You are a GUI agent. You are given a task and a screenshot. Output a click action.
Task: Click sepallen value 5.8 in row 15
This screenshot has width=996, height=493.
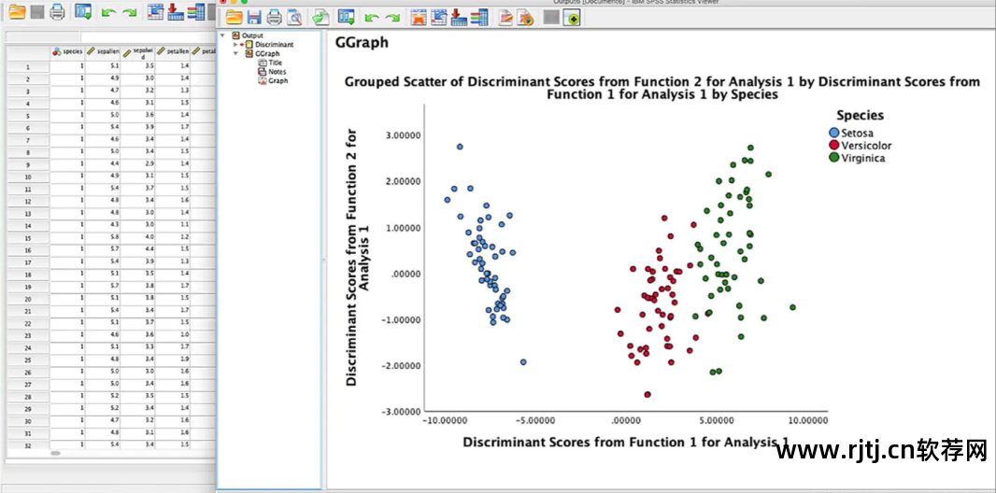[102, 238]
